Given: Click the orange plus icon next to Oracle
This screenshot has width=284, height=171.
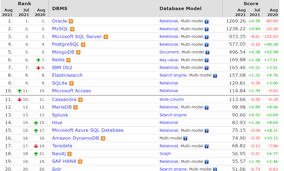Looking at the screenshot, I should coord(71,21).
